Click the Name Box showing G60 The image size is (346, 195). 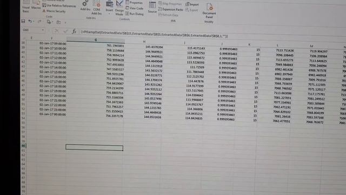31,30
